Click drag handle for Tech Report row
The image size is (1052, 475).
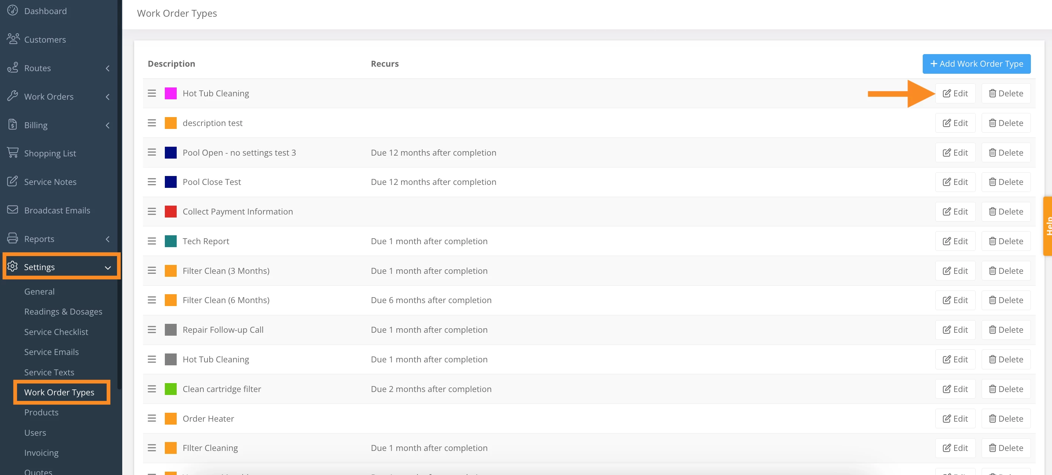(152, 241)
